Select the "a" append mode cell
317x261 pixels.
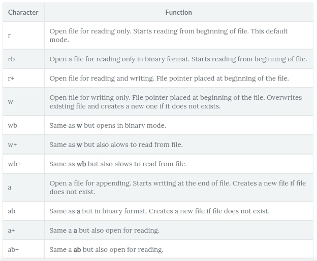point(10,188)
